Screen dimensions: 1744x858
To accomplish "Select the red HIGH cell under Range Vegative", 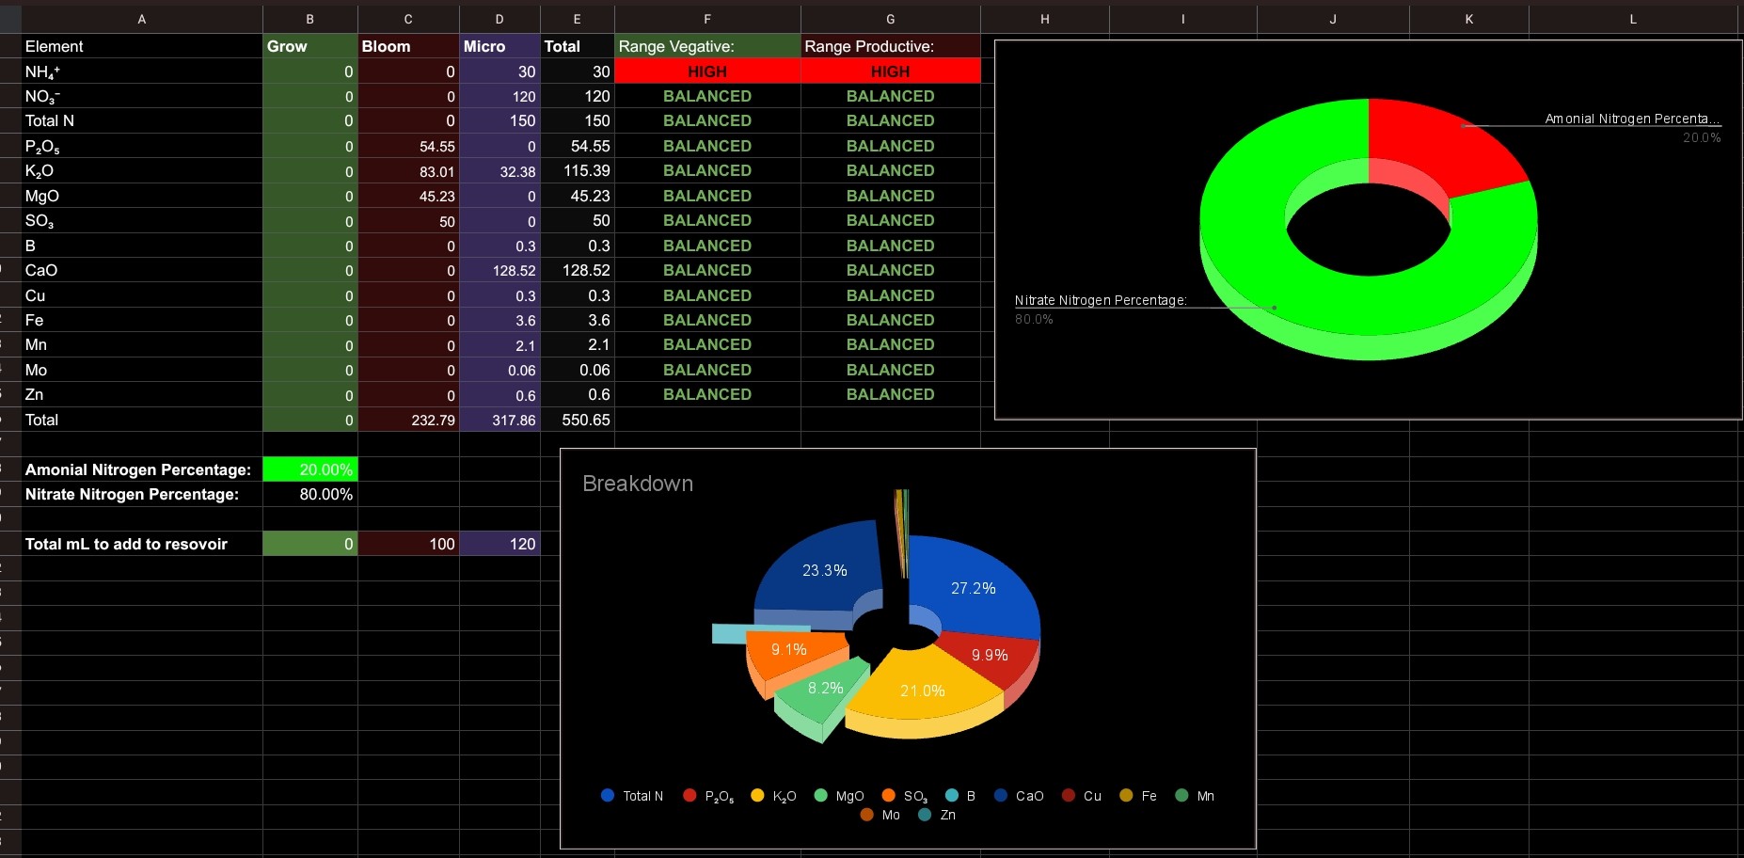I will pyautogui.click(x=707, y=71).
